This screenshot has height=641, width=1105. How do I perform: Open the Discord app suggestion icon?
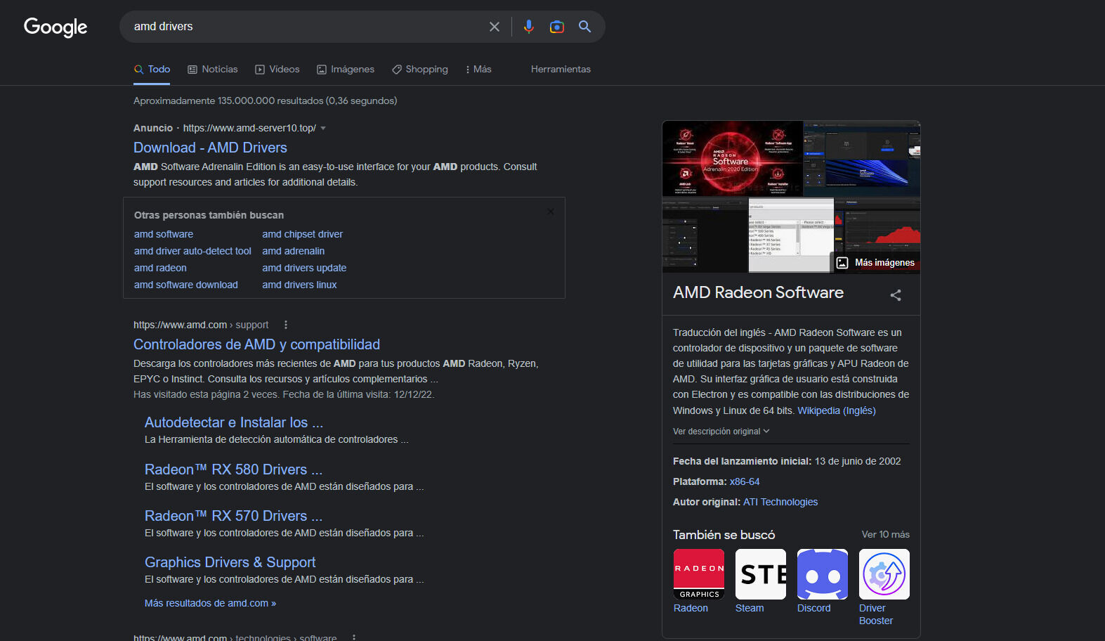click(x=822, y=574)
